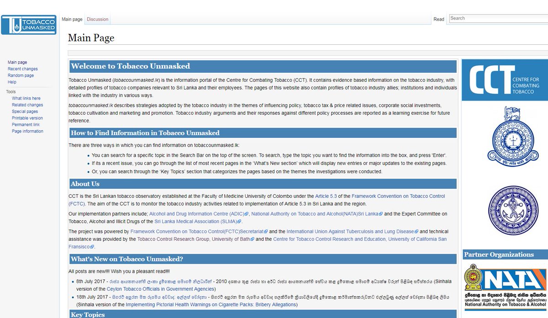
Task: Click the Main Page title heading
Action: coord(91,38)
